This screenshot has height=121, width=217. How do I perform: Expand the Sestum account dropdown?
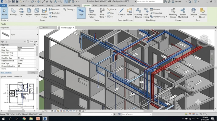[187, 2]
